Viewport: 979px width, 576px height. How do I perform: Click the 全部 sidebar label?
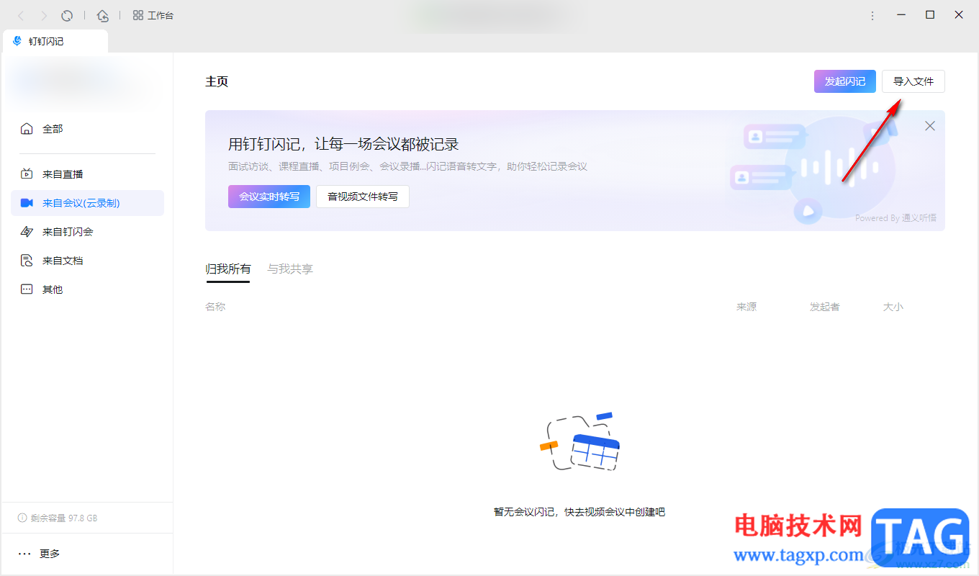(x=53, y=129)
